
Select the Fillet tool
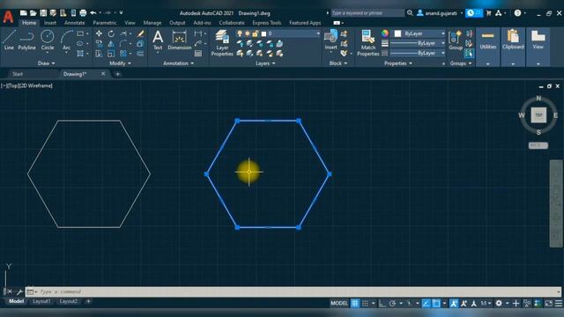pos(123,44)
